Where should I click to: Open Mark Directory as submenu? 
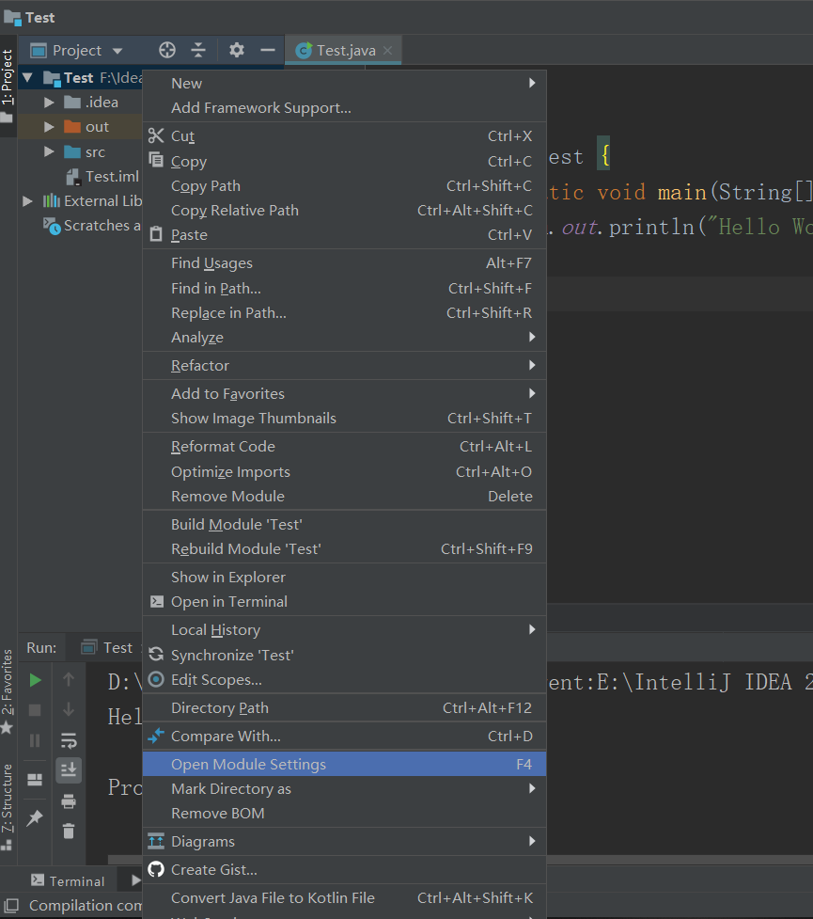(344, 789)
